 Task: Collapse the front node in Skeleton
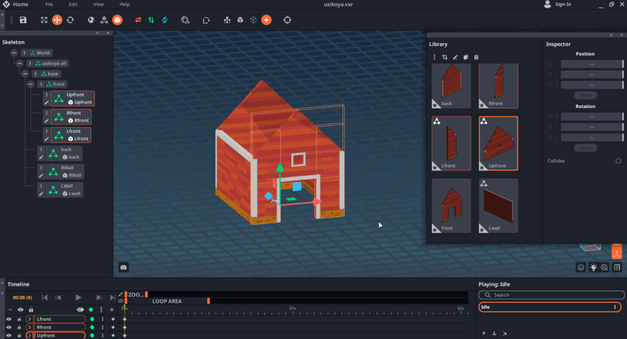31,84
